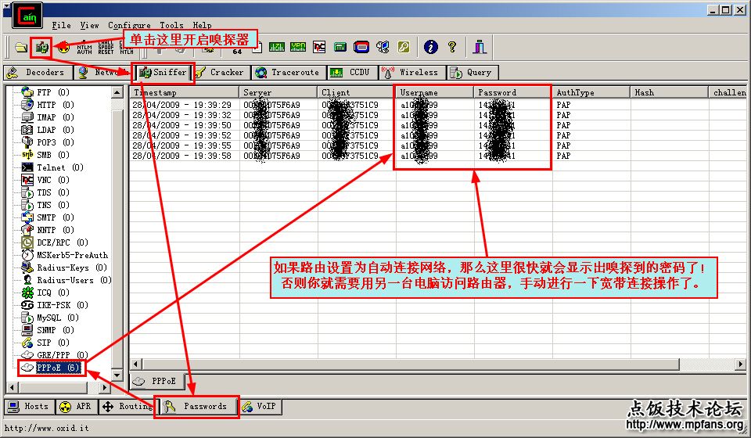Open the Configure menu
The height and width of the screenshot is (438, 751).
point(129,25)
